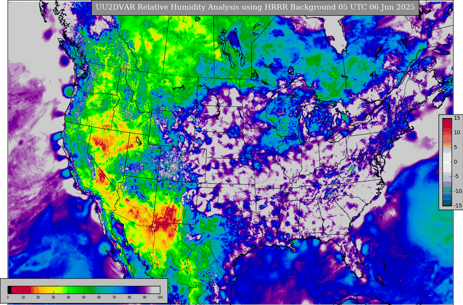Pick the purple segment of the humidity colorbar
The width and height of the screenshot is (463, 305).
click(x=144, y=290)
